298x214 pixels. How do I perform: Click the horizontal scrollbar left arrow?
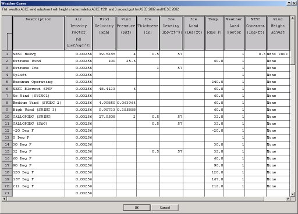click(x=4, y=198)
